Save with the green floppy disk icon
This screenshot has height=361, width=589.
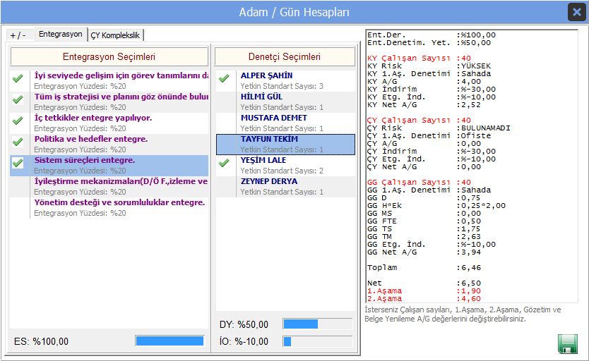click(x=568, y=344)
